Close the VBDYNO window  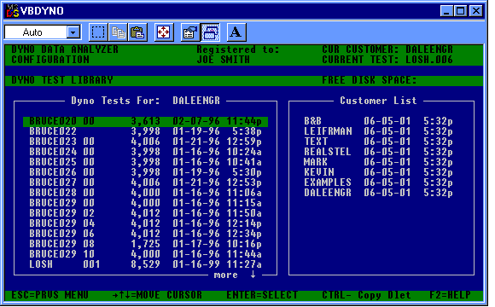point(476,11)
